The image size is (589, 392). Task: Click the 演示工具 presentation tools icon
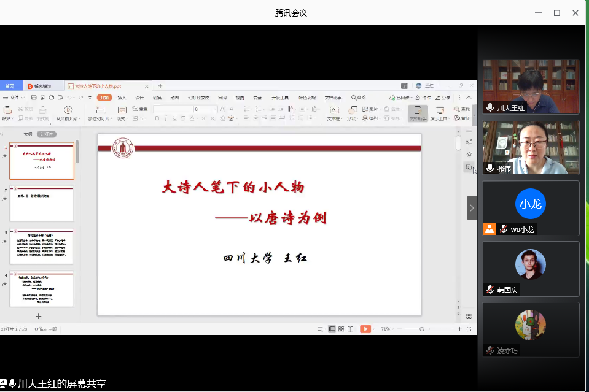click(x=439, y=110)
